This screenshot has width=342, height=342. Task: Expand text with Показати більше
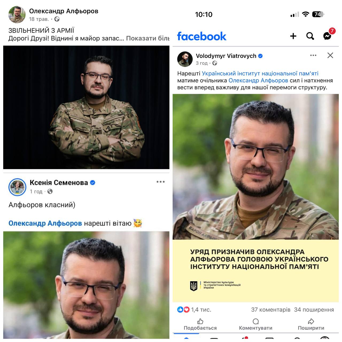[148, 38]
